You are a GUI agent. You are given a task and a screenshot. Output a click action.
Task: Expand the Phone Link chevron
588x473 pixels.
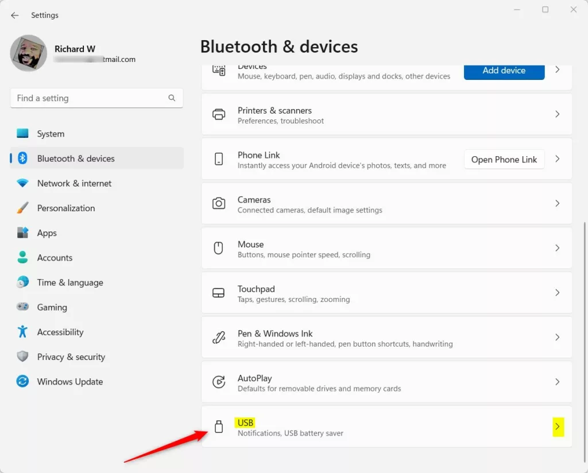[558, 159]
